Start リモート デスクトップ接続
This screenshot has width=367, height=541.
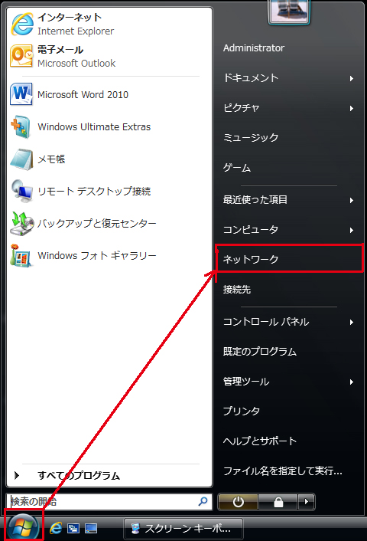[x=109, y=191]
